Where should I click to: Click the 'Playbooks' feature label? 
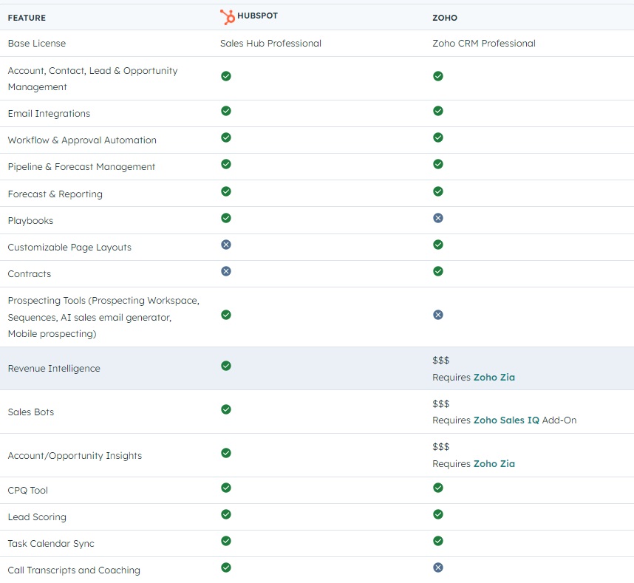click(x=30, y=221)
